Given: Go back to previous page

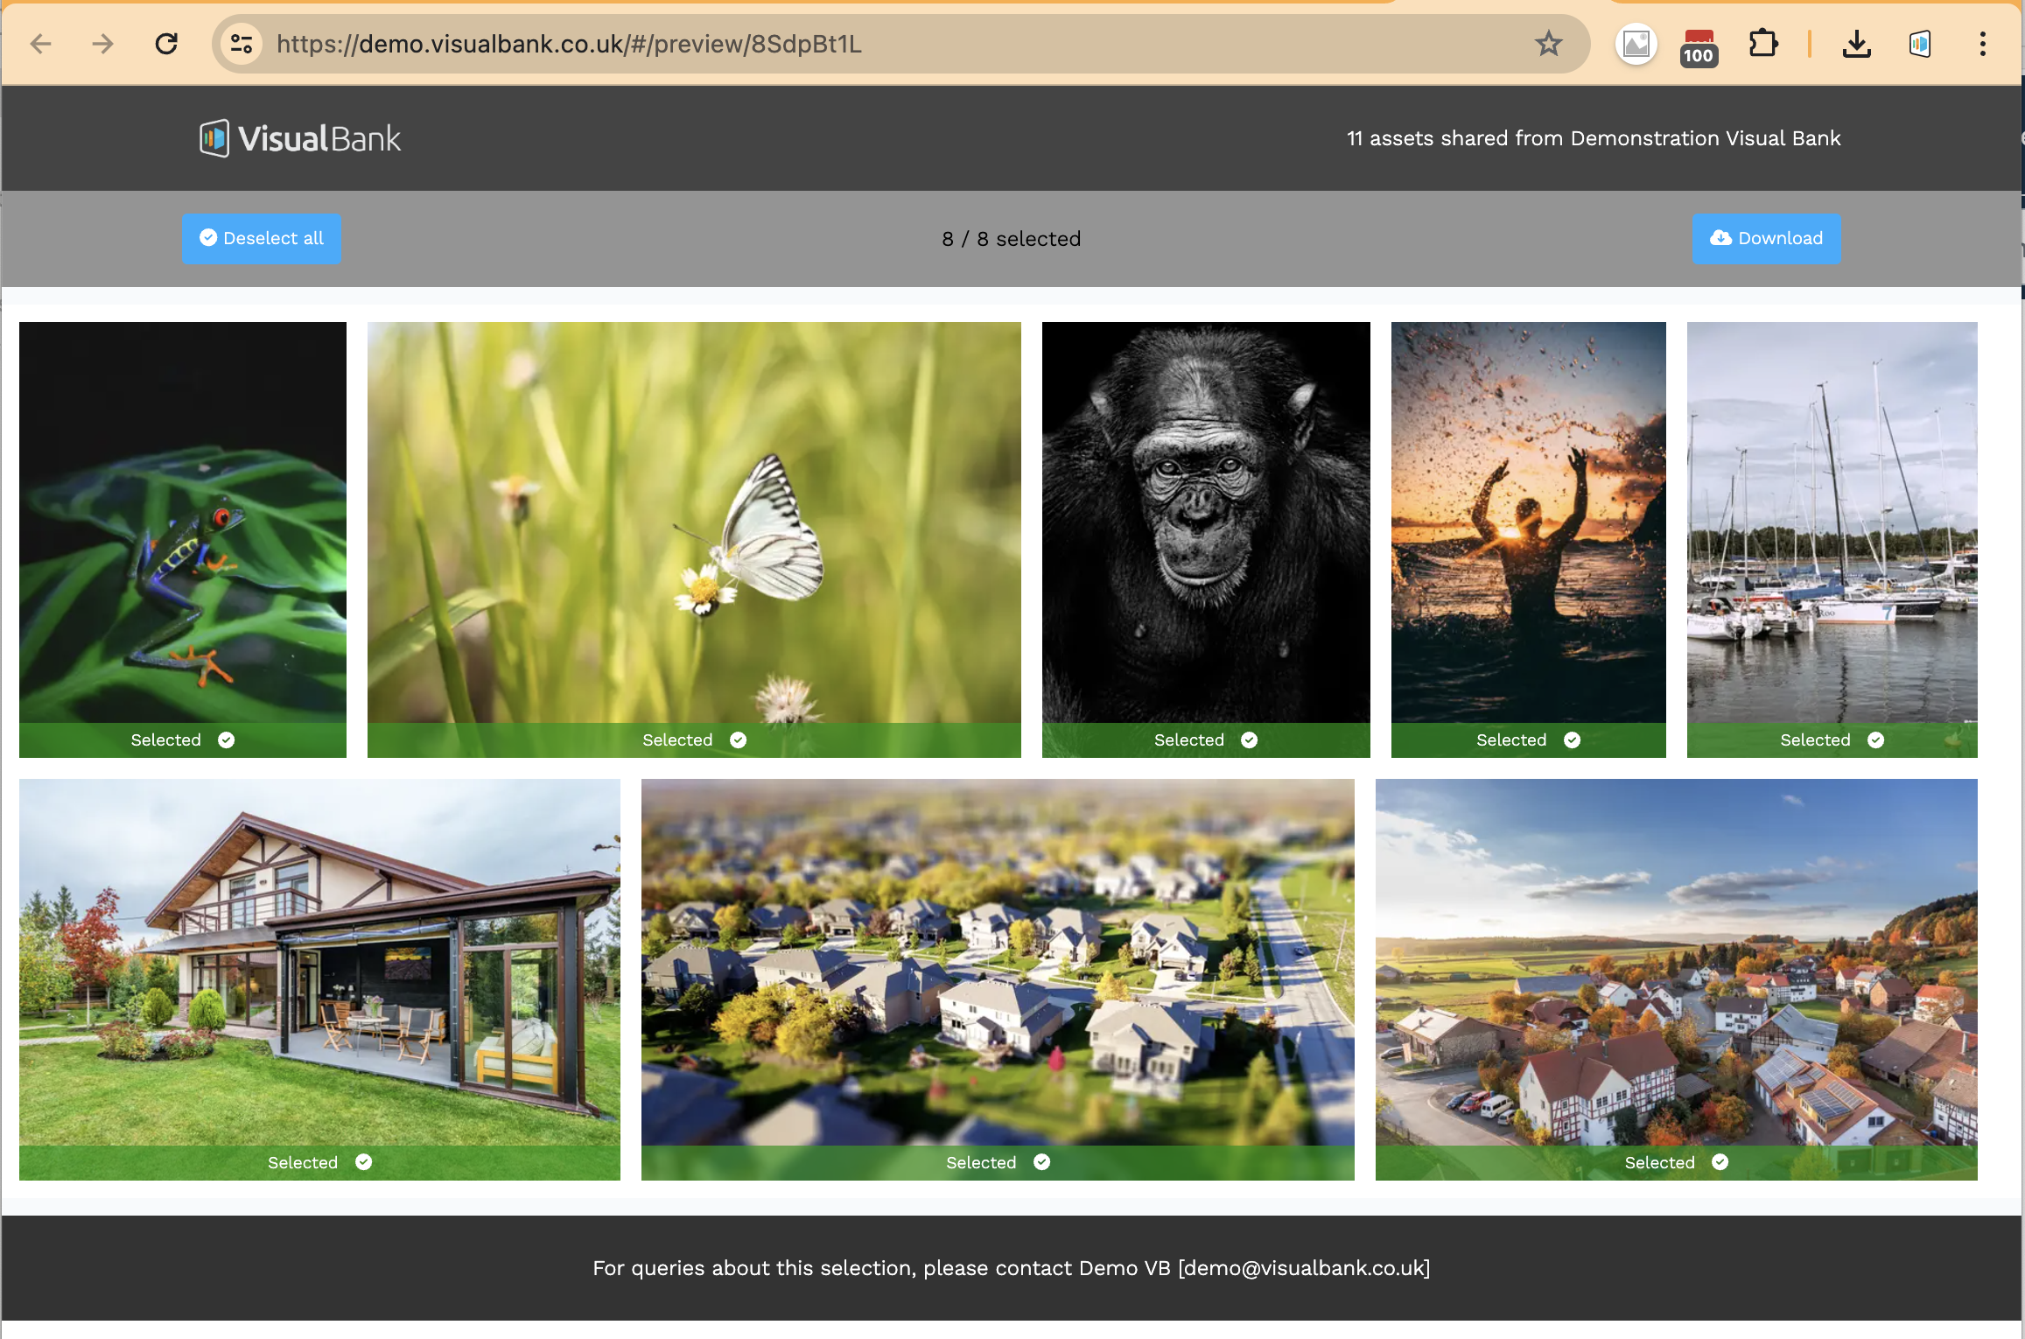Looking at the screenshot, I should coord(41,44).
